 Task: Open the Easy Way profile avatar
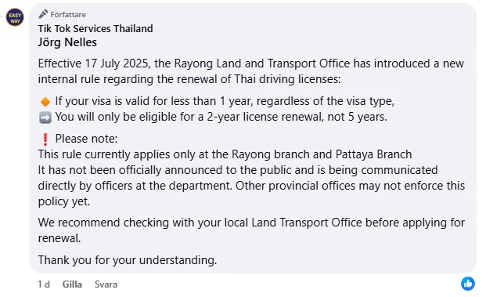pos(15,17)
